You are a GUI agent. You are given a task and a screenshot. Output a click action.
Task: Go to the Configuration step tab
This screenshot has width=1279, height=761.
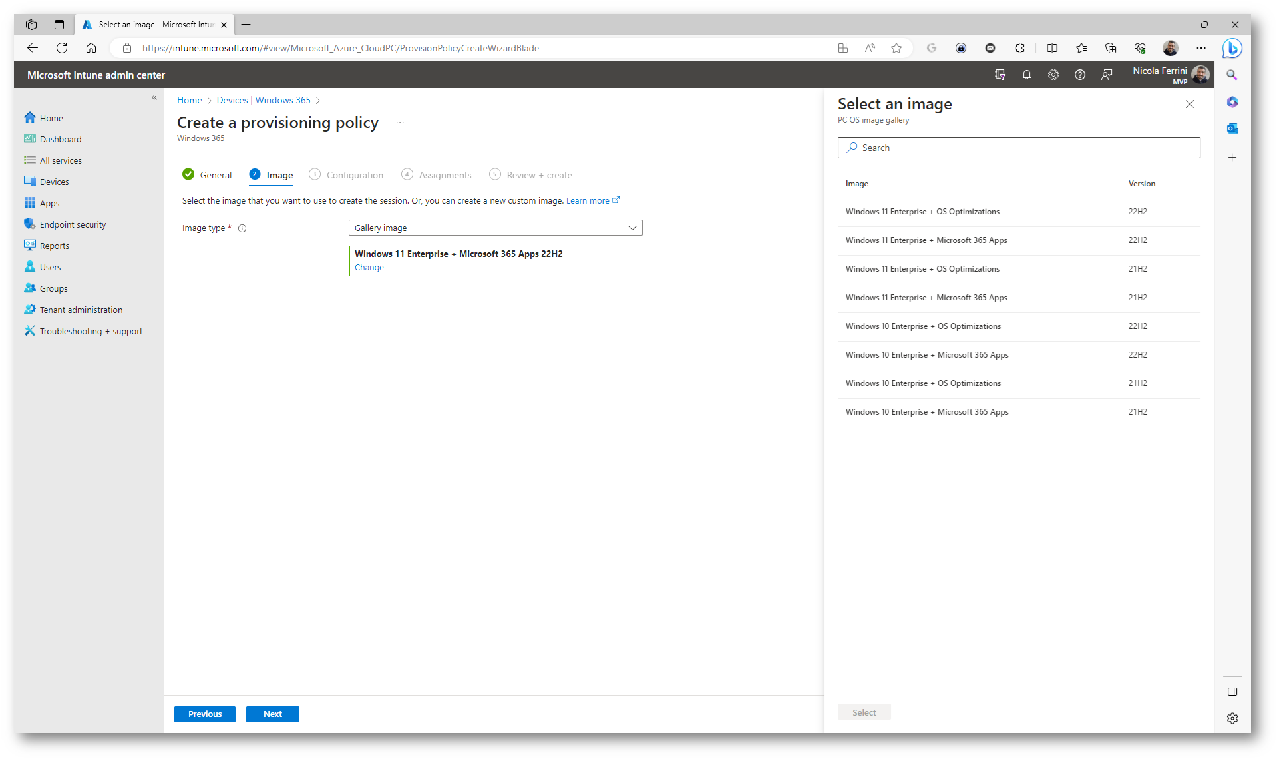(x=346, y=175)
